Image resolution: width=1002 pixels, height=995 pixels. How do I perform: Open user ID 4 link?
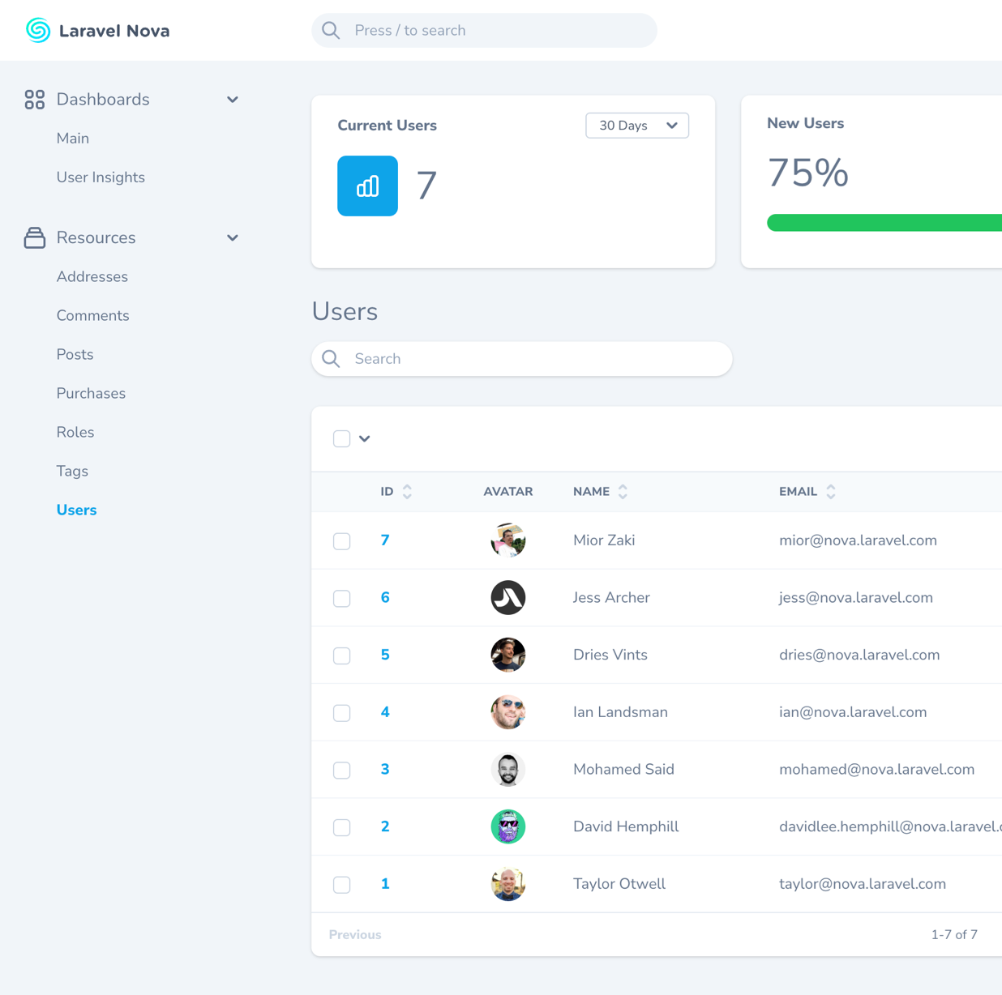(385, 712)
